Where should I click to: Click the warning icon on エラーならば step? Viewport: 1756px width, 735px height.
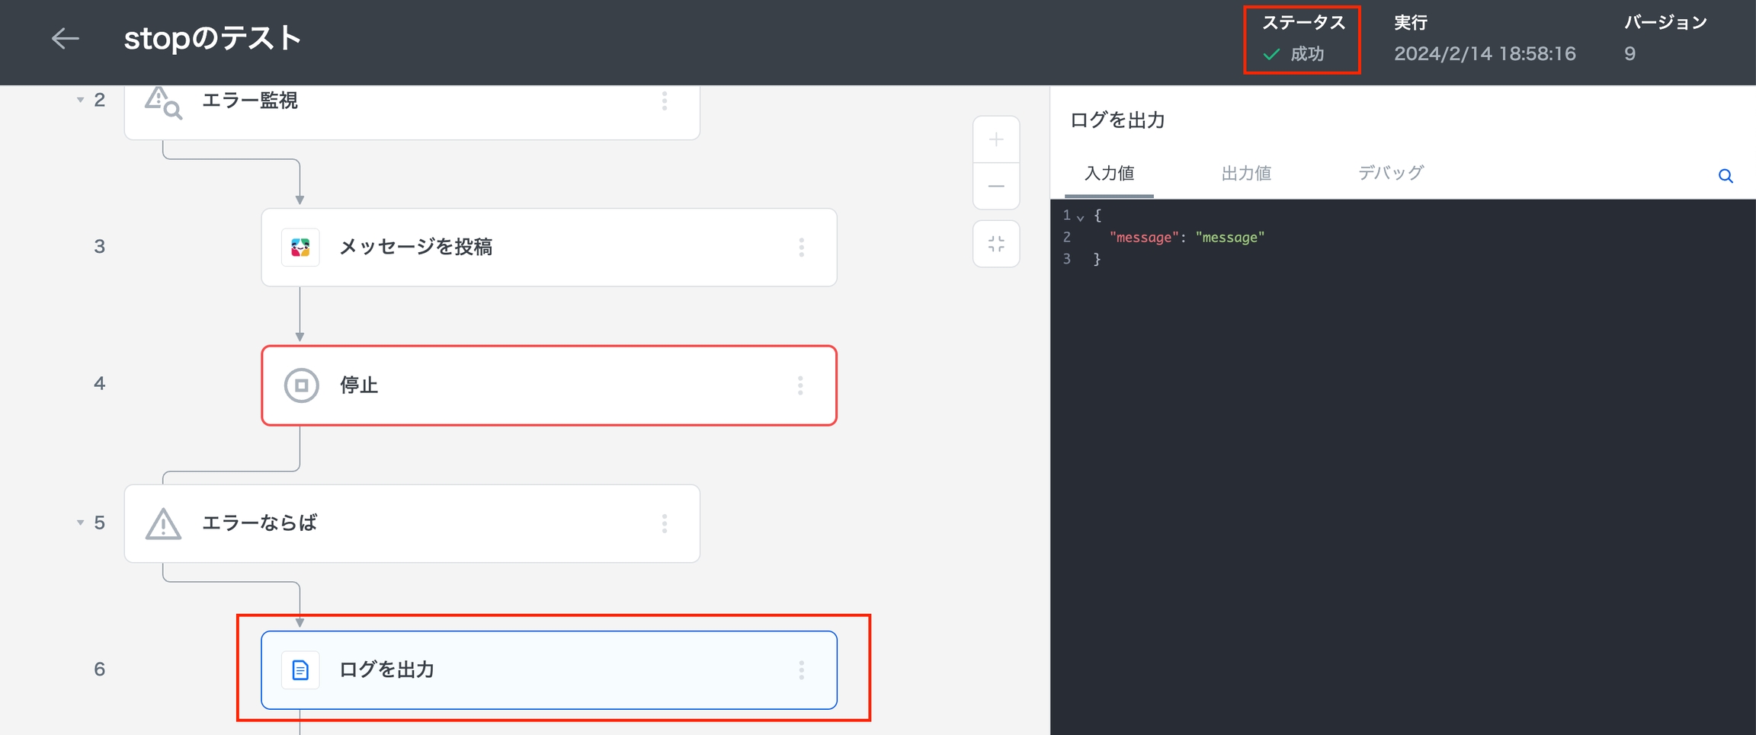click(163, 524)
